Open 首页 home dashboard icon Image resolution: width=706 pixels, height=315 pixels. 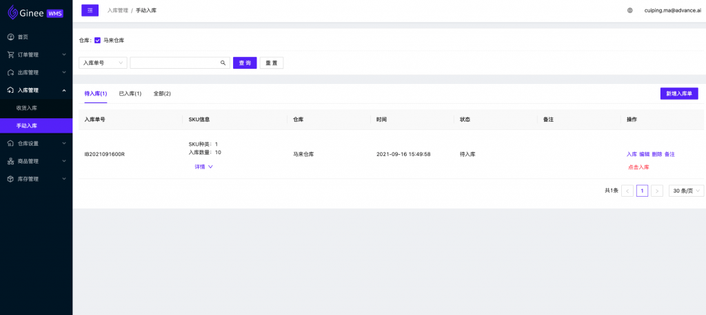point(11,37)
